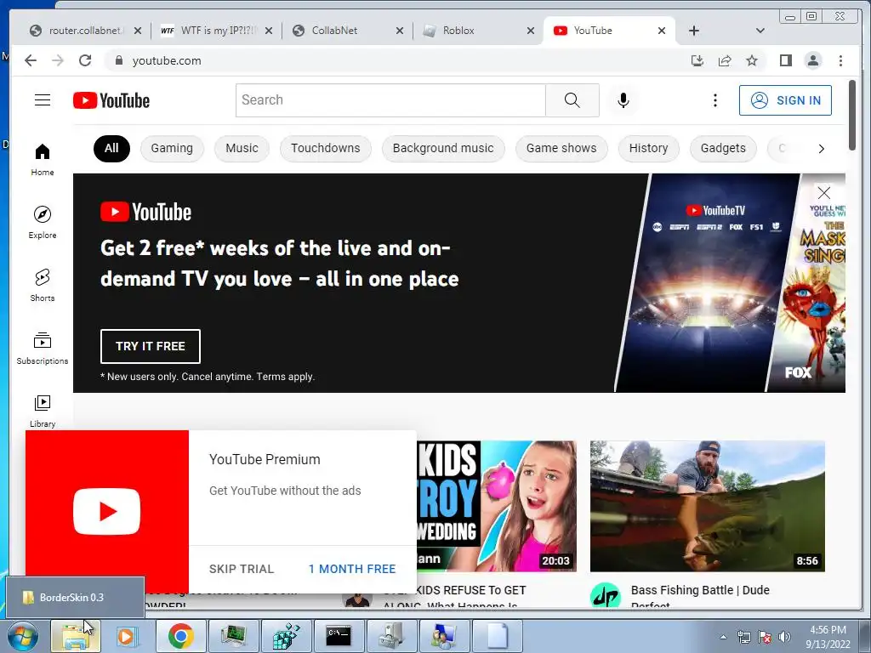The image size is (871, 653).
Task: Go forward in Chrome
Action: coord(58,60)
